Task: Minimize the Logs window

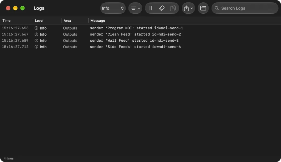Action: [x=15, y=8]
